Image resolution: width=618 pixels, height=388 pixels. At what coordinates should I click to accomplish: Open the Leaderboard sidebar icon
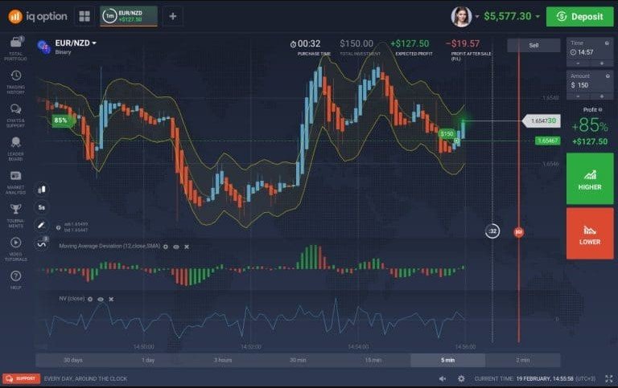16,145
